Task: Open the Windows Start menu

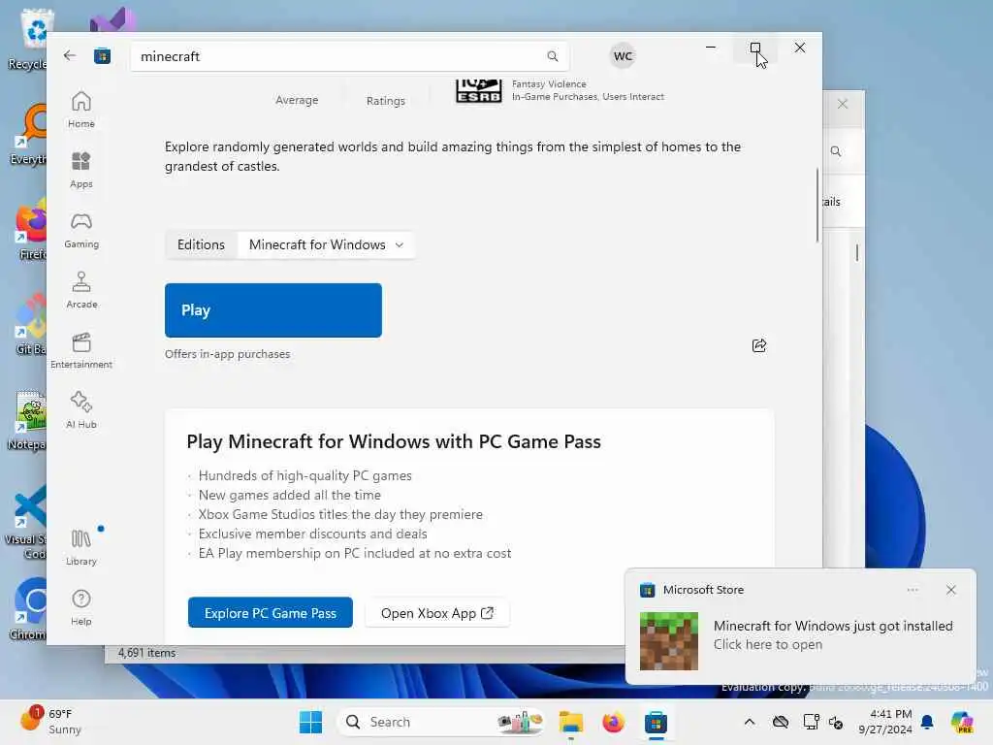Action: pos(310,722)
